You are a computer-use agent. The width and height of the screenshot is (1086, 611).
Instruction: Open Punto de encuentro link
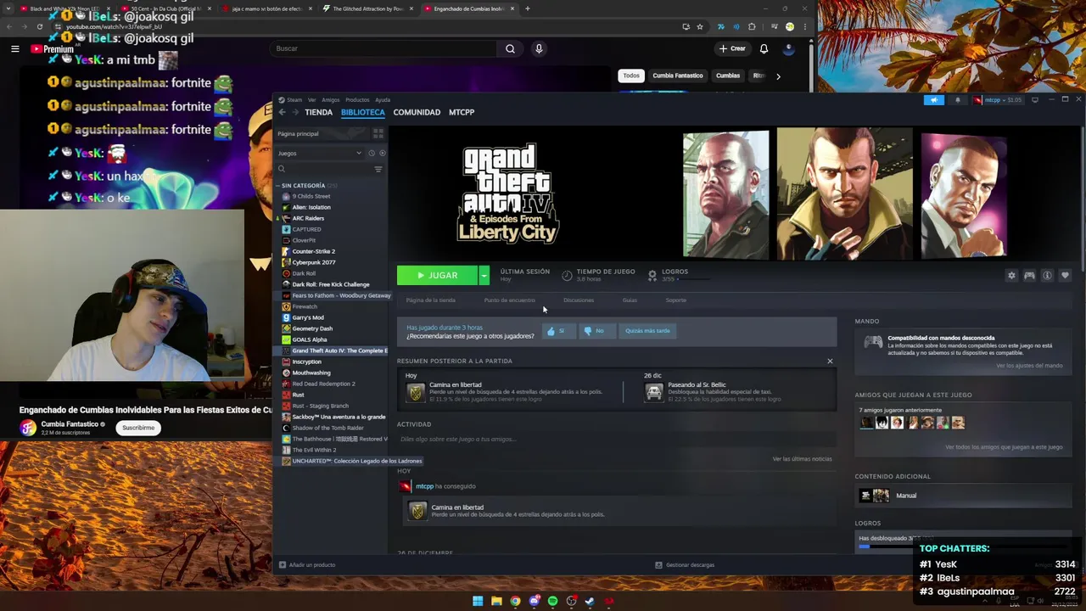[509, 300]
